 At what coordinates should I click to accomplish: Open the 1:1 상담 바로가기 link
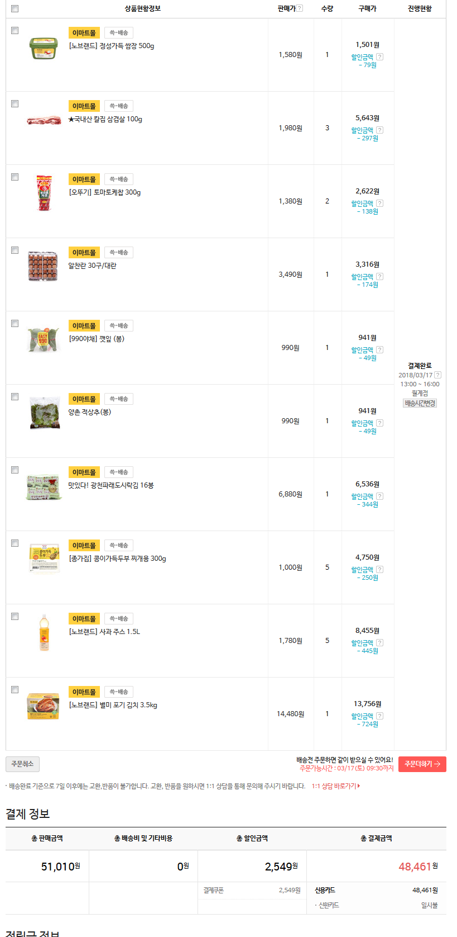pyautogui.click(x=335, y=786)
